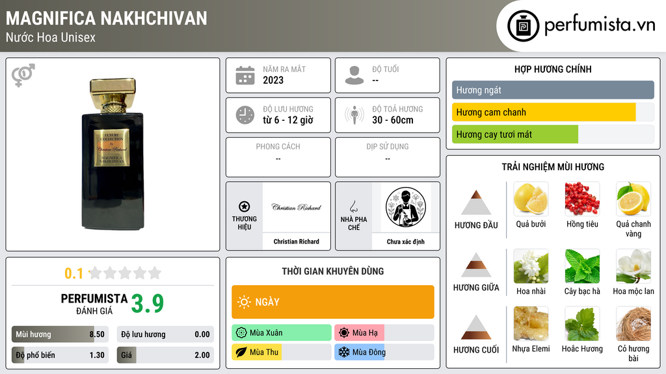This screenshot has width=666, height=374.
Task: Click the 0.1 user rating number
Action: [x=73, y=273]
